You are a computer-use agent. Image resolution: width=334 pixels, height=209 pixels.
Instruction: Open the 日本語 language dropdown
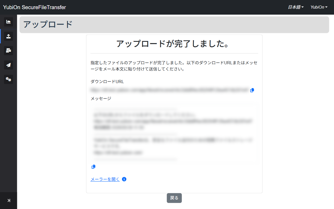click(x=296, y=7)
